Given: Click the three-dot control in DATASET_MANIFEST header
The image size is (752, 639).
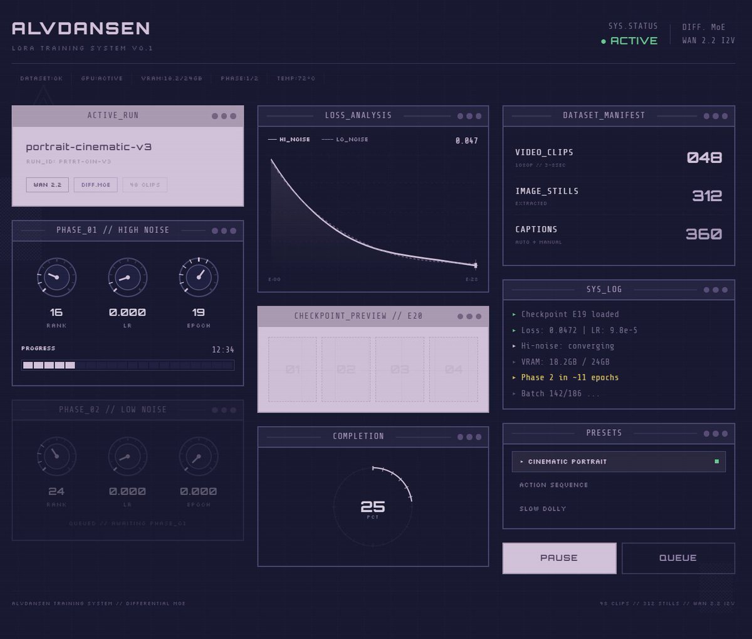Looking at the screenshot, I should tap(716, 116).
